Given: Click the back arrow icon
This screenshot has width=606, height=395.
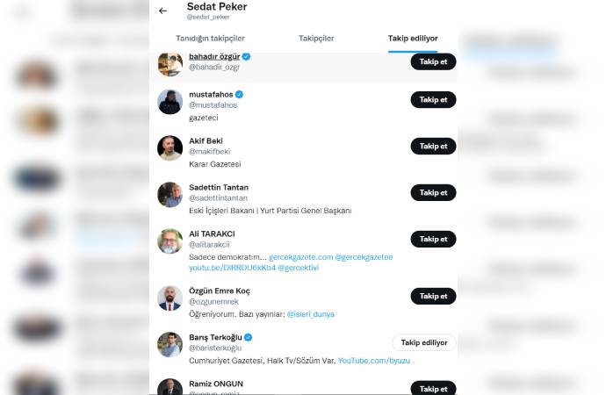Looking at the screenshot, I should pyautogui.click(x=162, y=11).
